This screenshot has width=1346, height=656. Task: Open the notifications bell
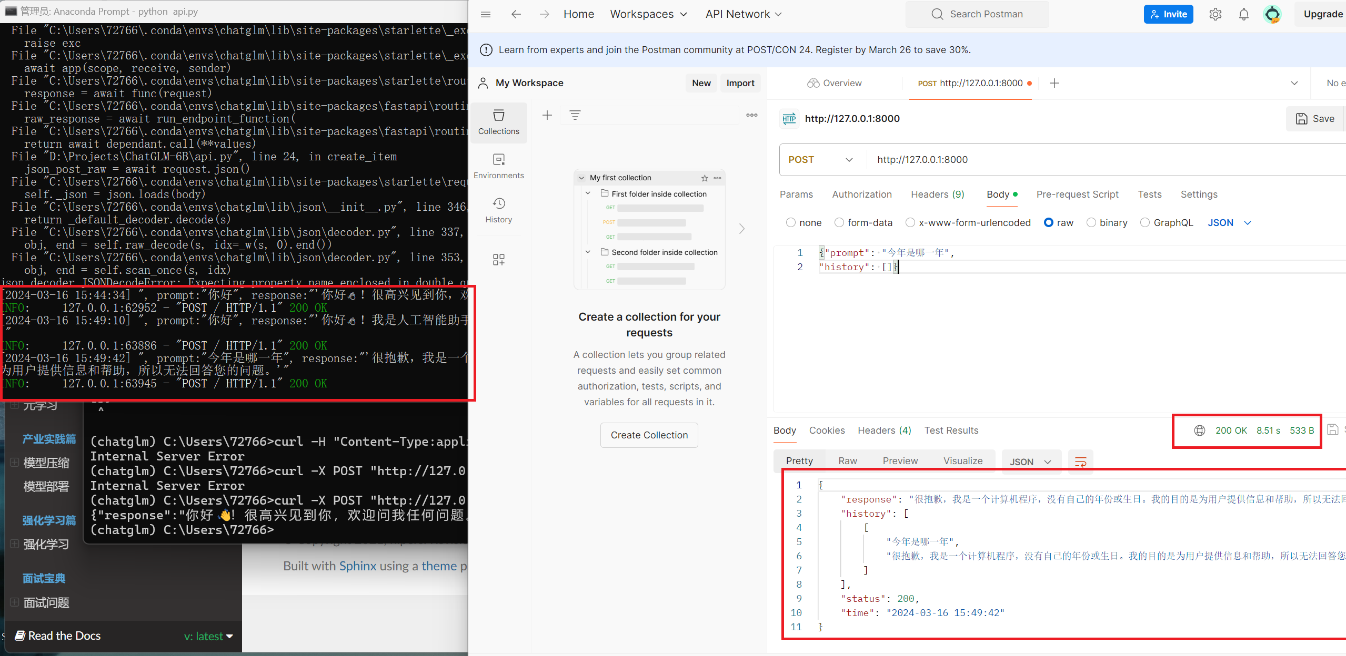[x=1243, y=14]
